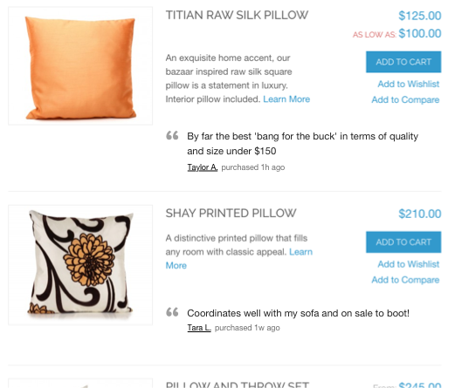Image resolution: width=455 pixels, height=388 pixels.
Task: Click Learn More for Titian pillow description
Action: pos(286,99)
